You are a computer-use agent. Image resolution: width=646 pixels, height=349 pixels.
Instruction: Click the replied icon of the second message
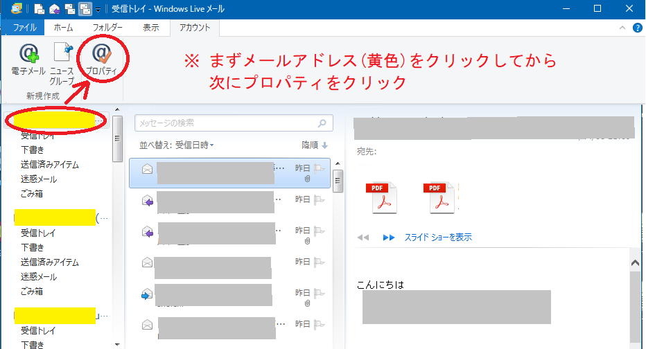(148, 200)
